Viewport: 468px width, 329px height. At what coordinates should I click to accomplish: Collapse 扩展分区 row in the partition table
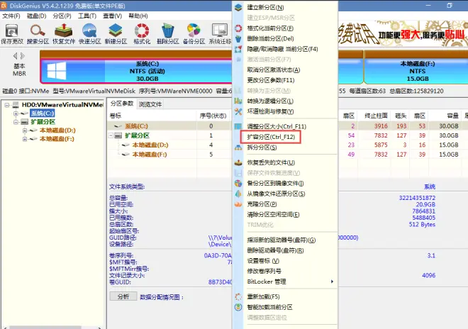(111, 135)
